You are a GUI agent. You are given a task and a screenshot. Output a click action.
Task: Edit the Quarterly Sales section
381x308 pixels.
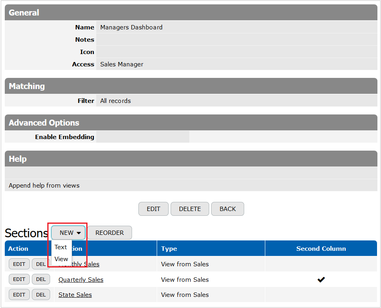pyautogui.click(x=19, y=279)
